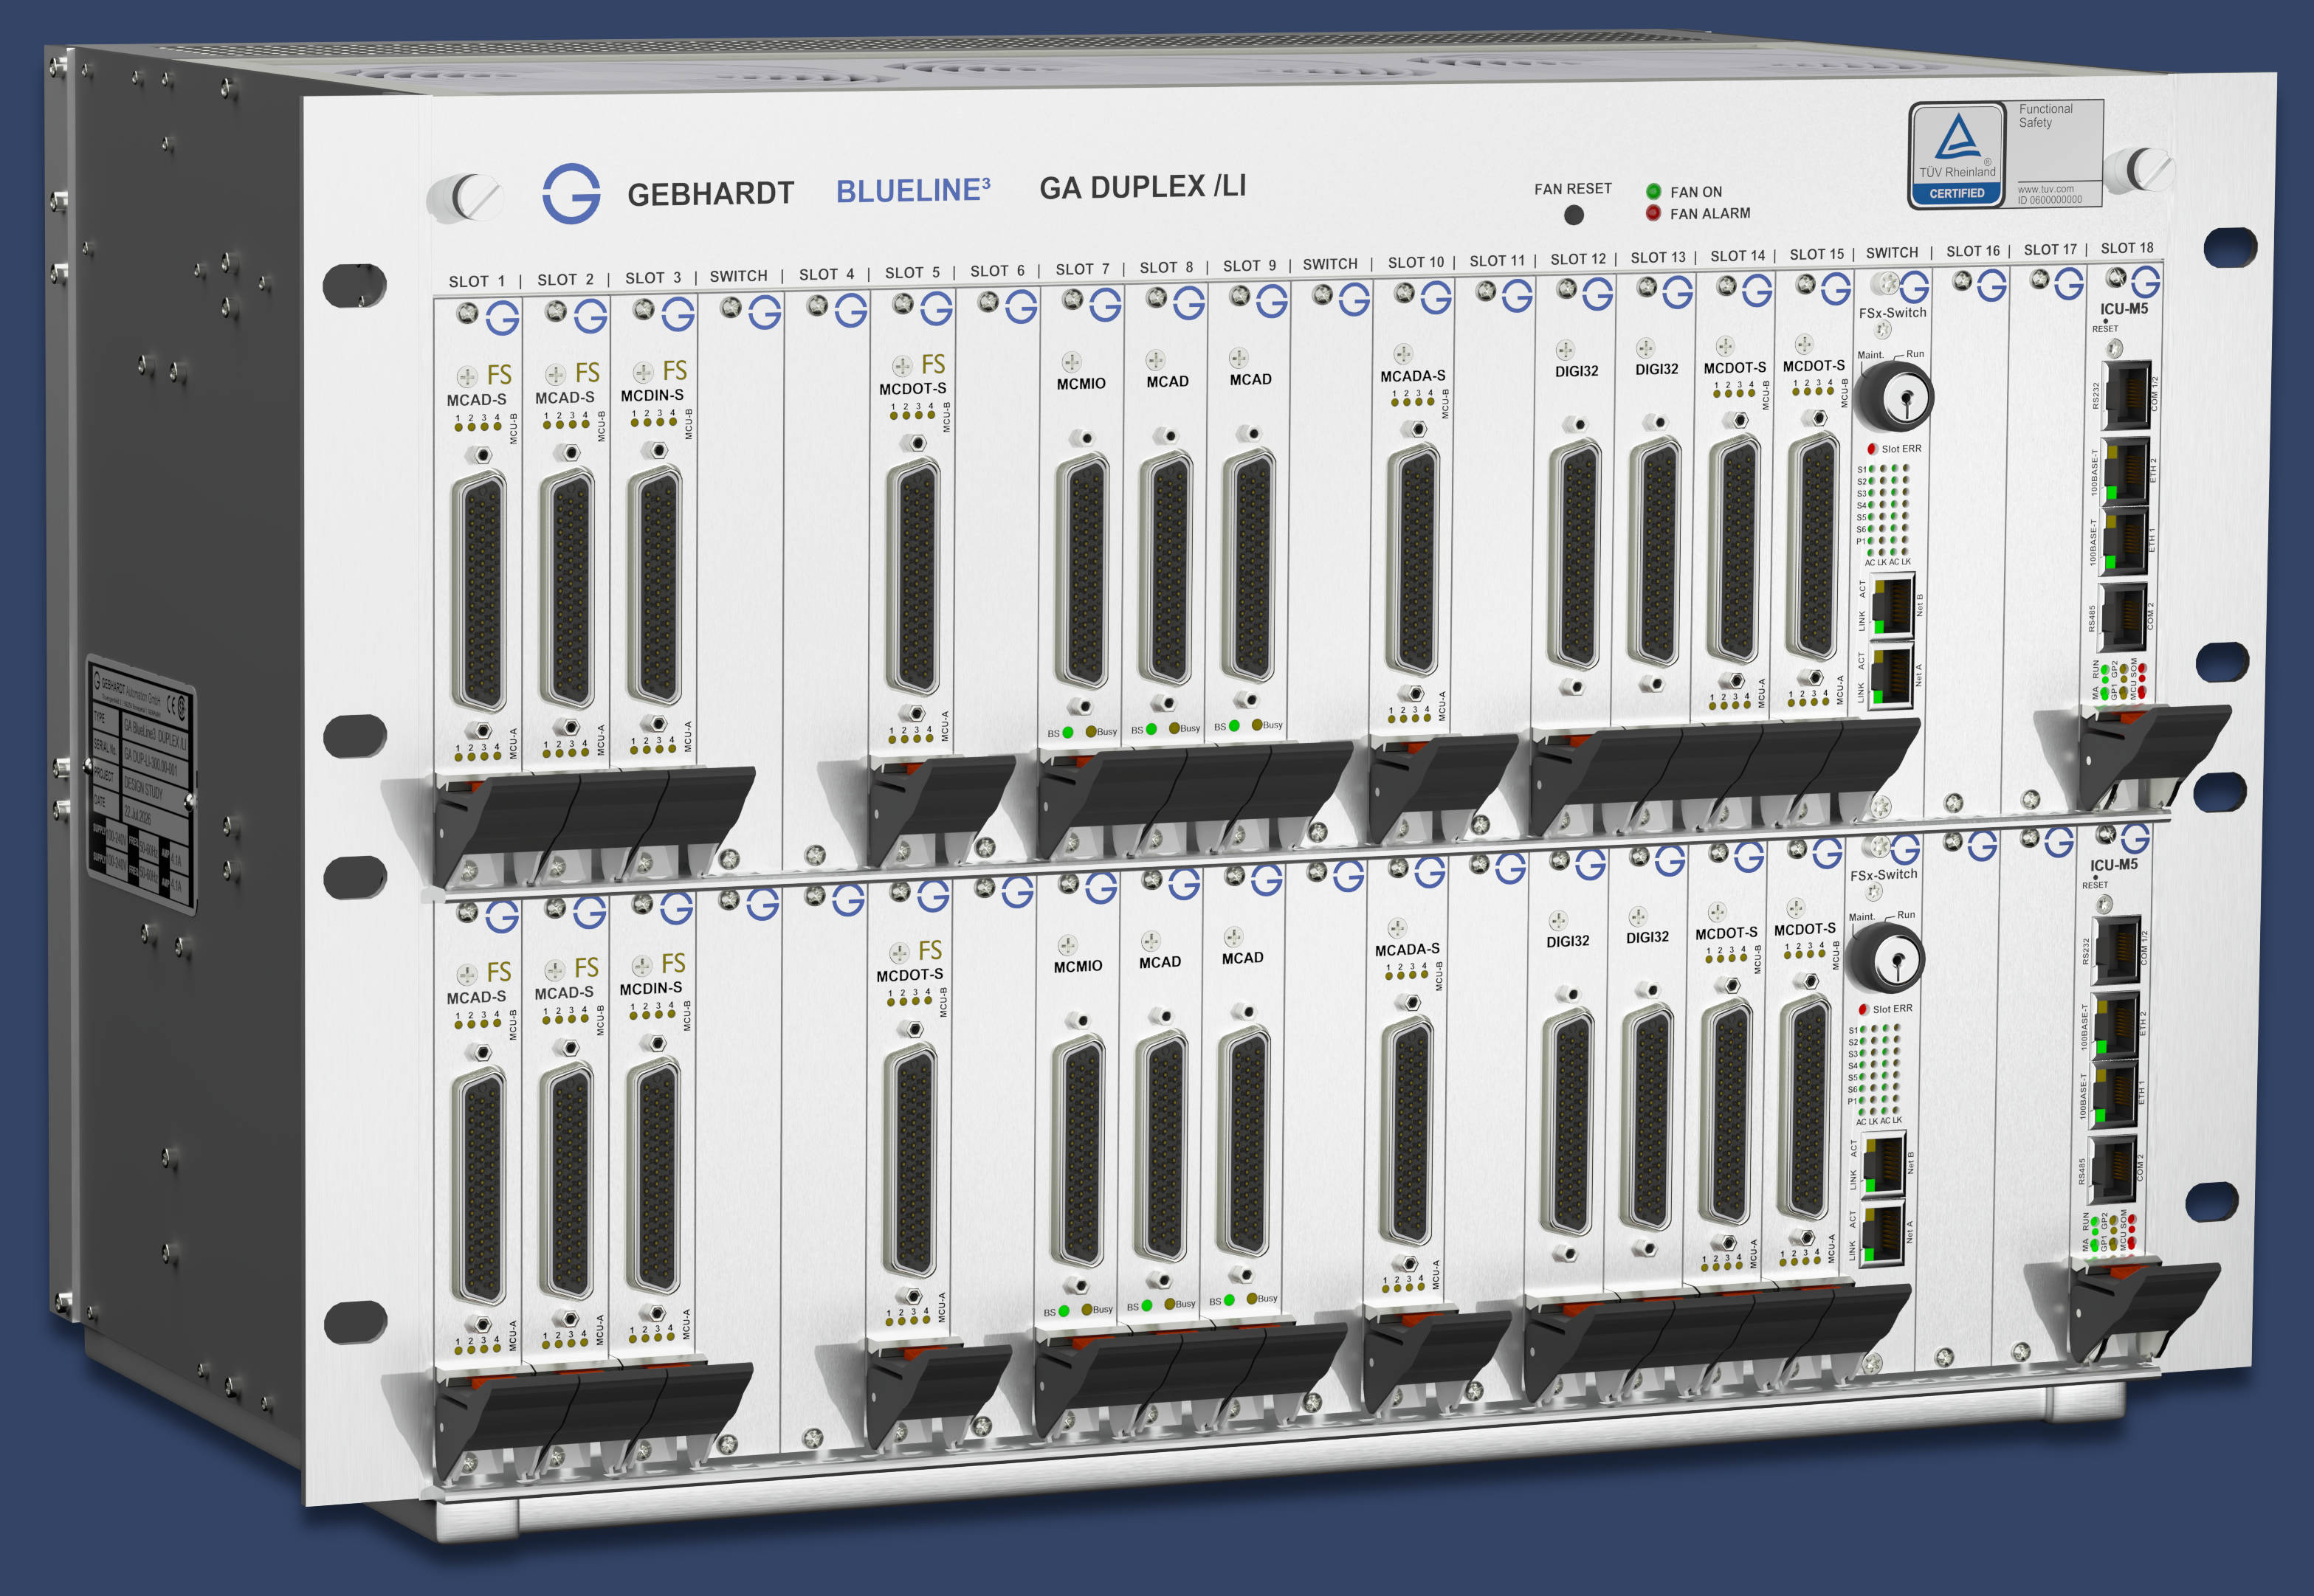Turn the upper rack FSx-Switch Maint/Run key switch
The height and width of the screenshot is (1596, 2314).
(x=1894, y=397)
